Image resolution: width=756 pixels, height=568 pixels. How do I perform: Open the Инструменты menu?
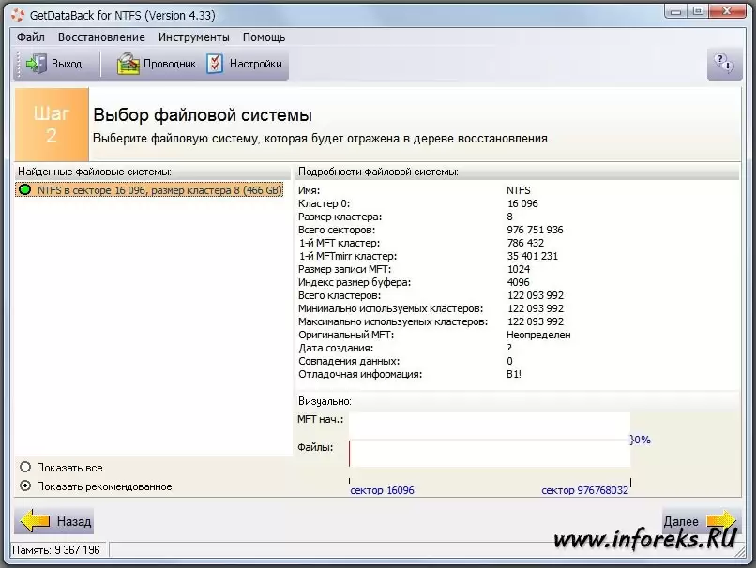[x=193, y=37]
